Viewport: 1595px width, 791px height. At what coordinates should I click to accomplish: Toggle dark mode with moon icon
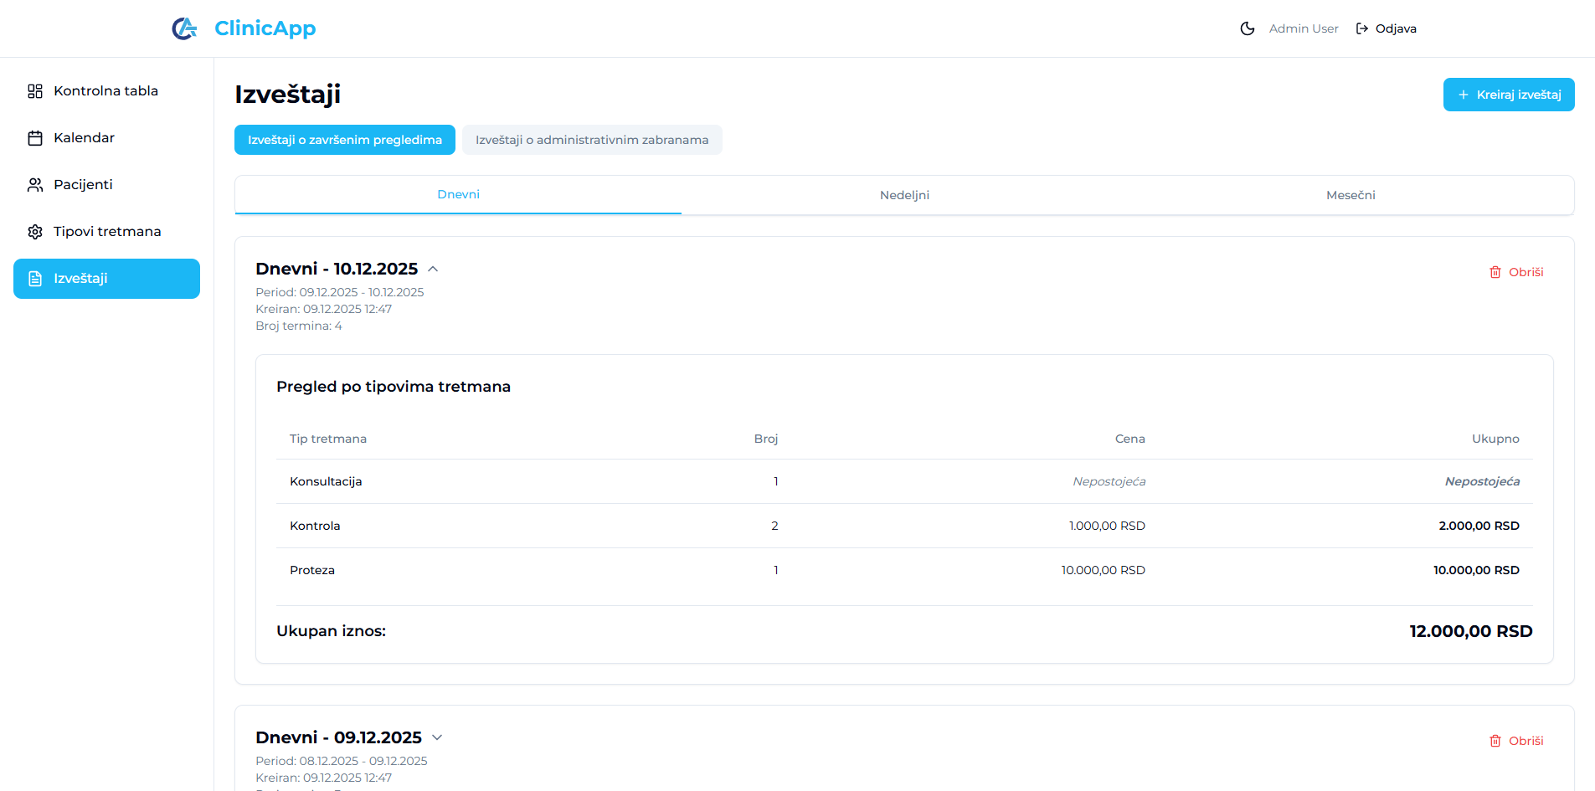click(x=1247, y=28)
